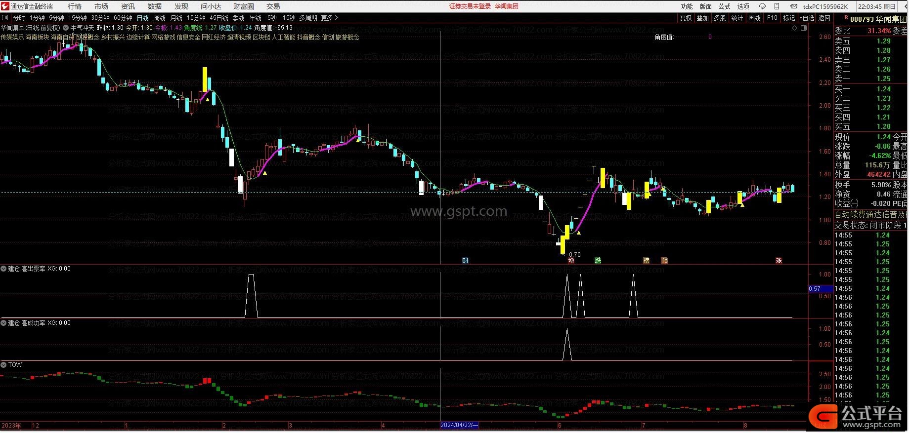Open the 问小达 menu

point(211,6)
